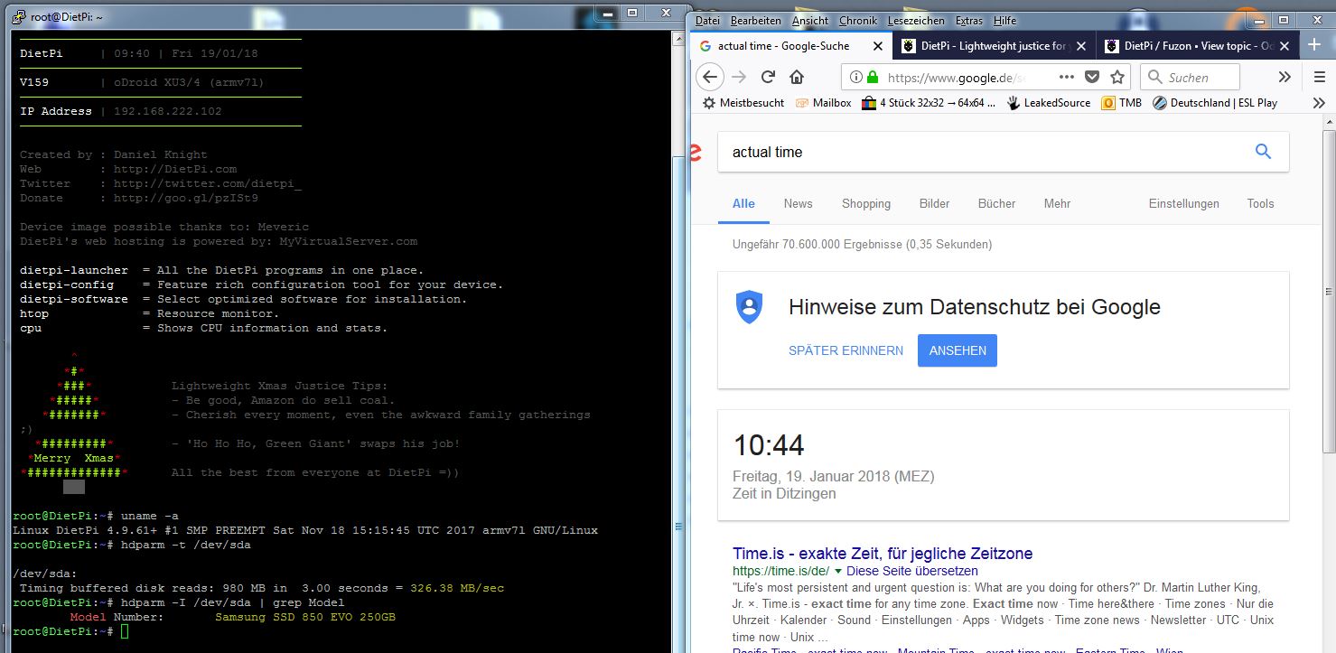
Task: Show site information for google.de
Action: point(855,78)
